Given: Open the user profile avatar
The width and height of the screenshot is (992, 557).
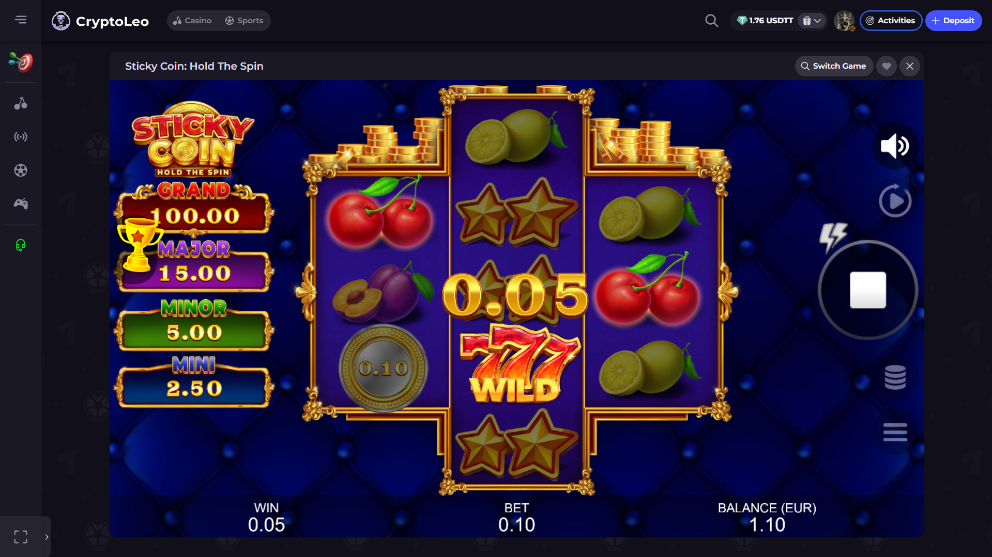Looking at the screenshot, I should [x=844, y=21].
